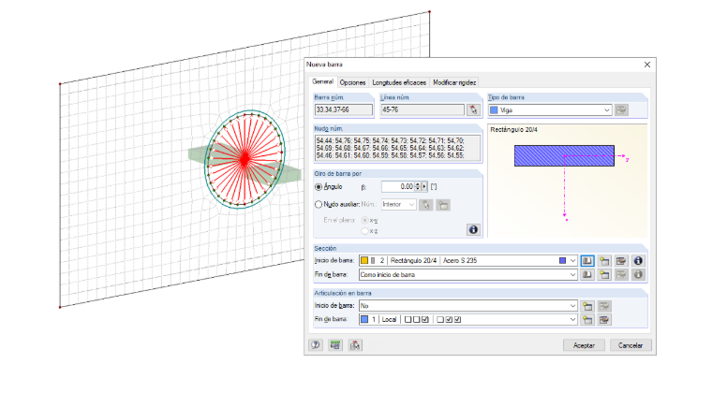The width and height of the screenshot is (712, 393).
Task: Create new hinge for Inicio de barra articulation
Action: tap(587, 306)
